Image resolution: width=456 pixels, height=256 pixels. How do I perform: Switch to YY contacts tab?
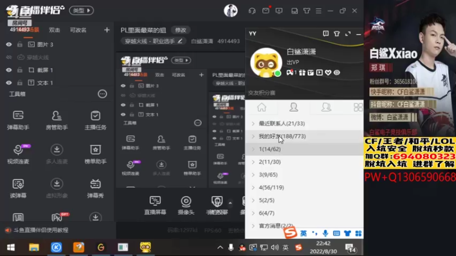[294, 107]
